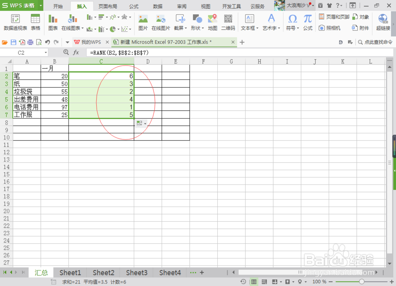Click 点此查找命令 search command box
Viewport: 396px width, 286px height.
click(x=375, y=42)
